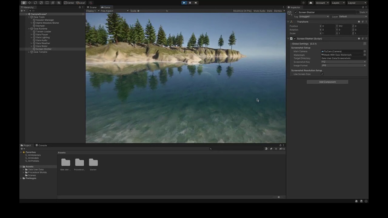Select the Rotate tool
The image size is (388, 218).
click(x=35, y=2)
